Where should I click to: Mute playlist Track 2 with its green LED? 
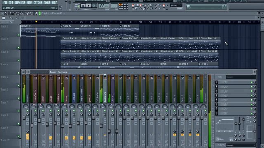click(19, 48)
